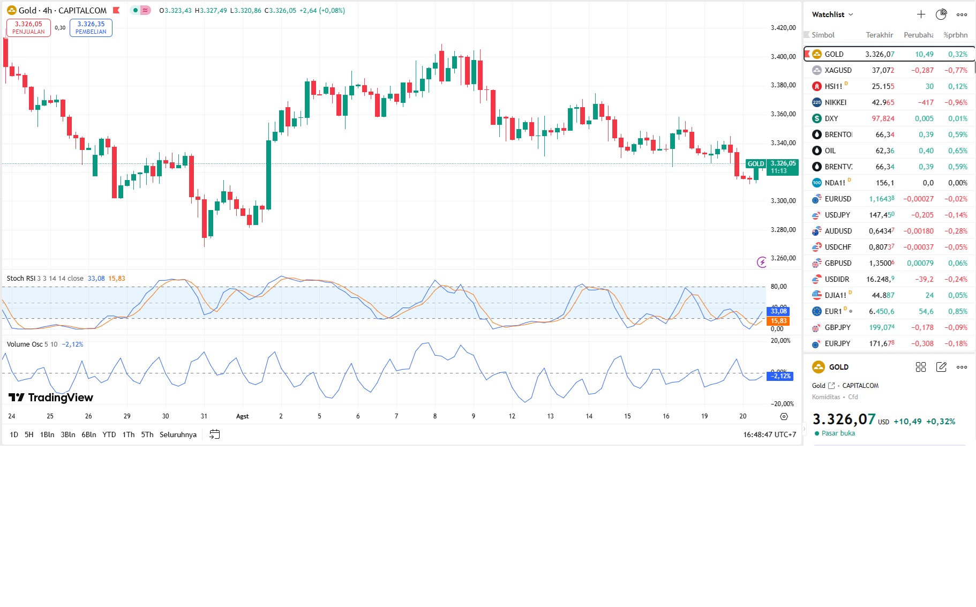Viewport: 976px width, 607px height.
Task: Toggle the green market status dot indicator
Action: click(135, 10)
